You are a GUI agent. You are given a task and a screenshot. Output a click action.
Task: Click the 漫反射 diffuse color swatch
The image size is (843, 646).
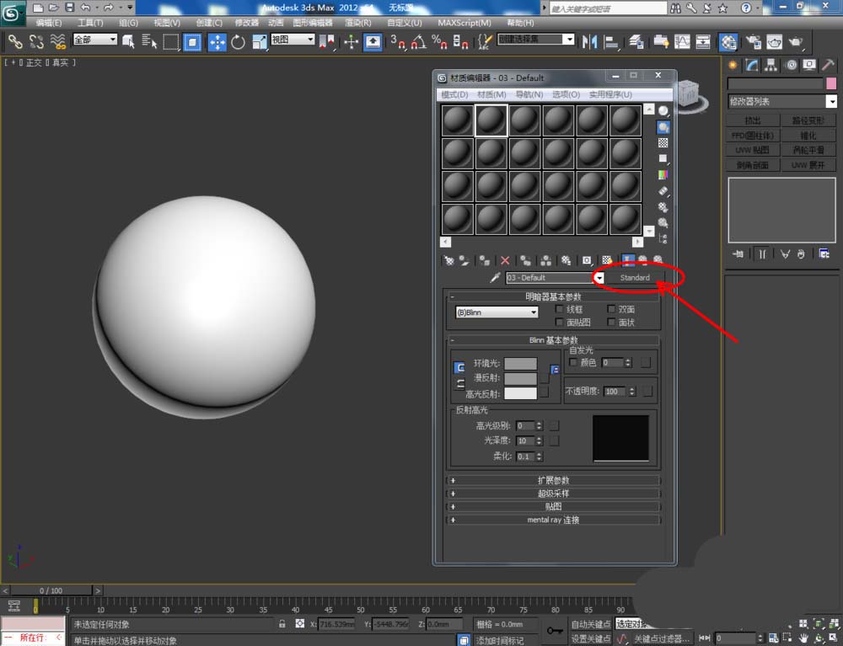click(520, 378)
